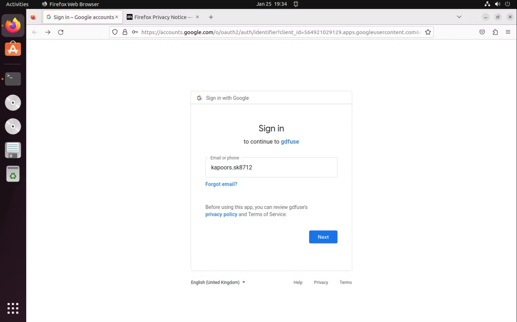Viewport: 517px width, 322px height.
Task: Go forward with the browser forward arrow
Action: (48, 32)
